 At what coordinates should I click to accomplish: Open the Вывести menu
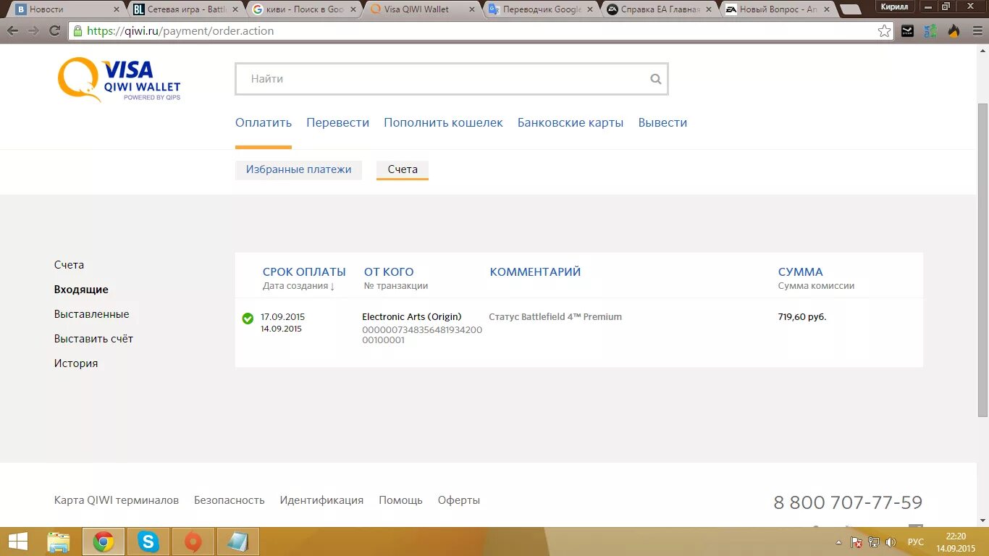pos(662,123)
